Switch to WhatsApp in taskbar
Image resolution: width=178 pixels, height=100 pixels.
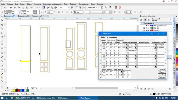(x=63, y=98)
